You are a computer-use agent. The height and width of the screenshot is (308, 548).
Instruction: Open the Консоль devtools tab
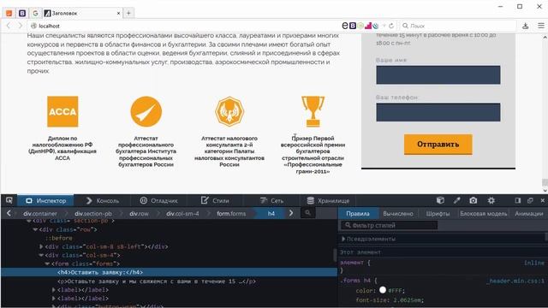click(x=103, y=201)
